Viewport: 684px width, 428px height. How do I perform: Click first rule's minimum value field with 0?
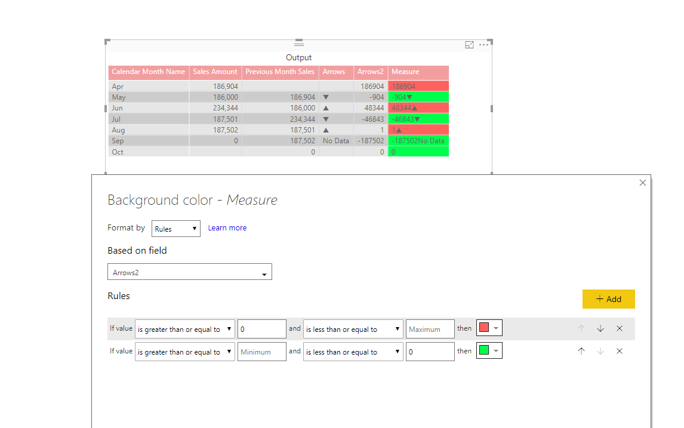point(262,329)
